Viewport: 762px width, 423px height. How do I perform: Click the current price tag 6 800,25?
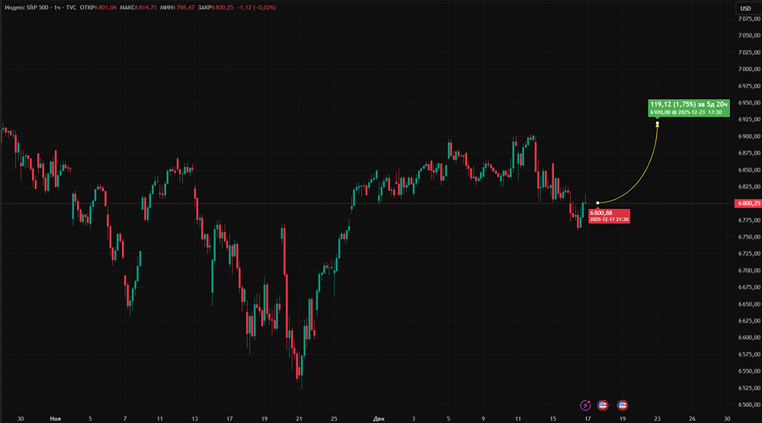[x=748, y=203]
